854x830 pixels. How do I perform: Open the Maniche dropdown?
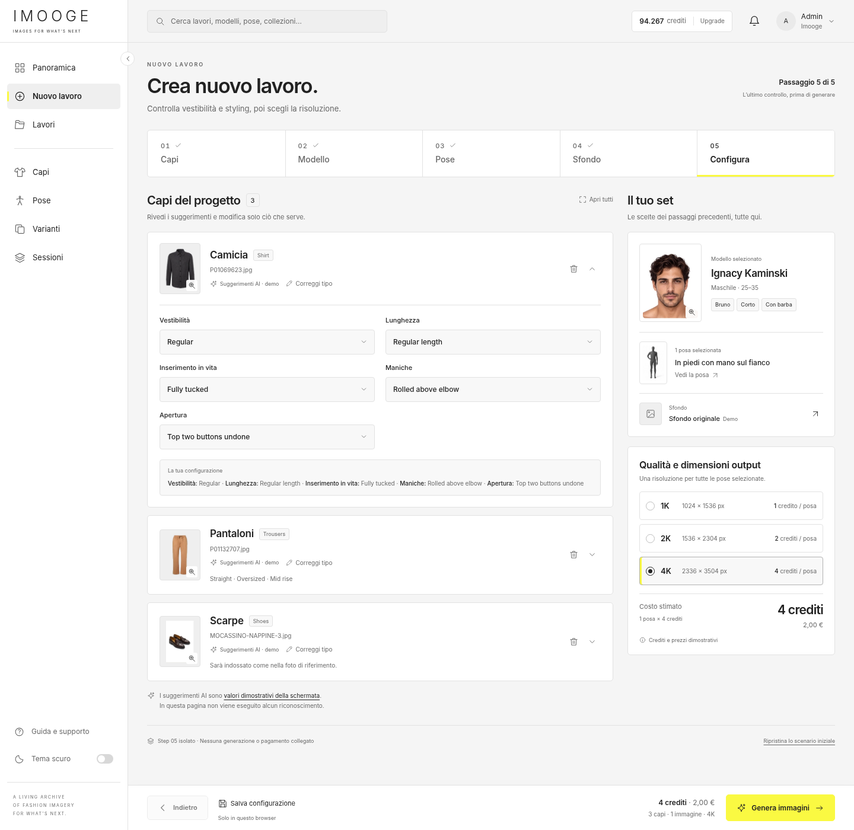click(x=493, y=390)
